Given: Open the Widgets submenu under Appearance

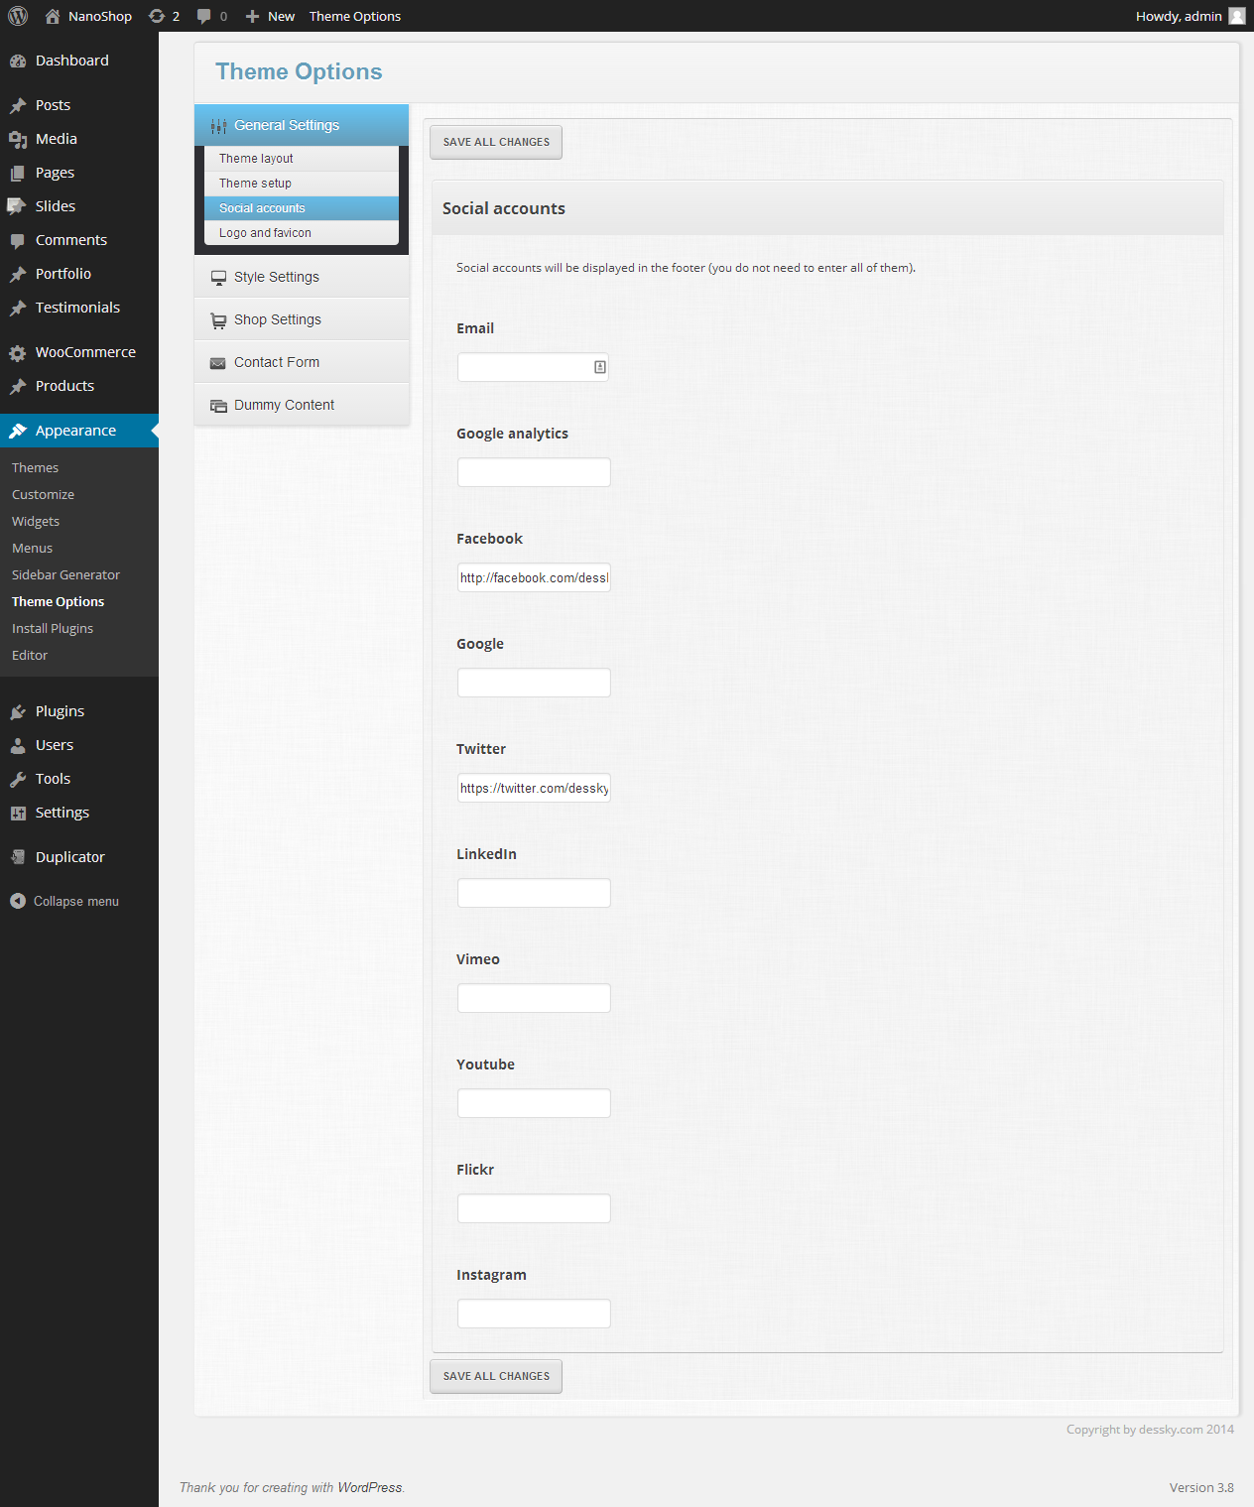Looking at the screenshot, I should pyautogui.click(x=36, y=521).
